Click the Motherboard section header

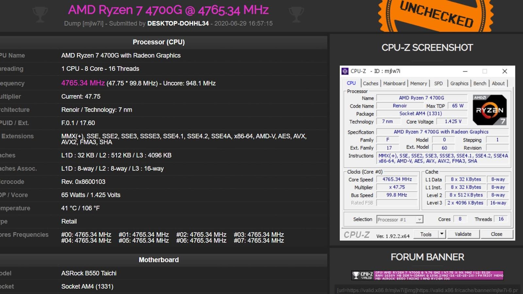click(159, 260)
